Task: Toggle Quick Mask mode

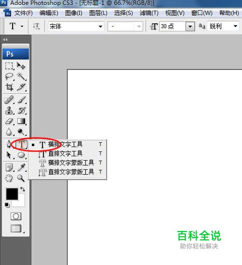Action: coord(16,216)
